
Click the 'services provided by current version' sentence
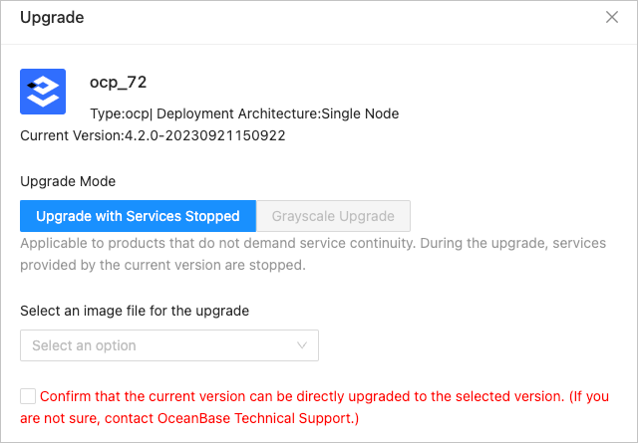(159, 266)
